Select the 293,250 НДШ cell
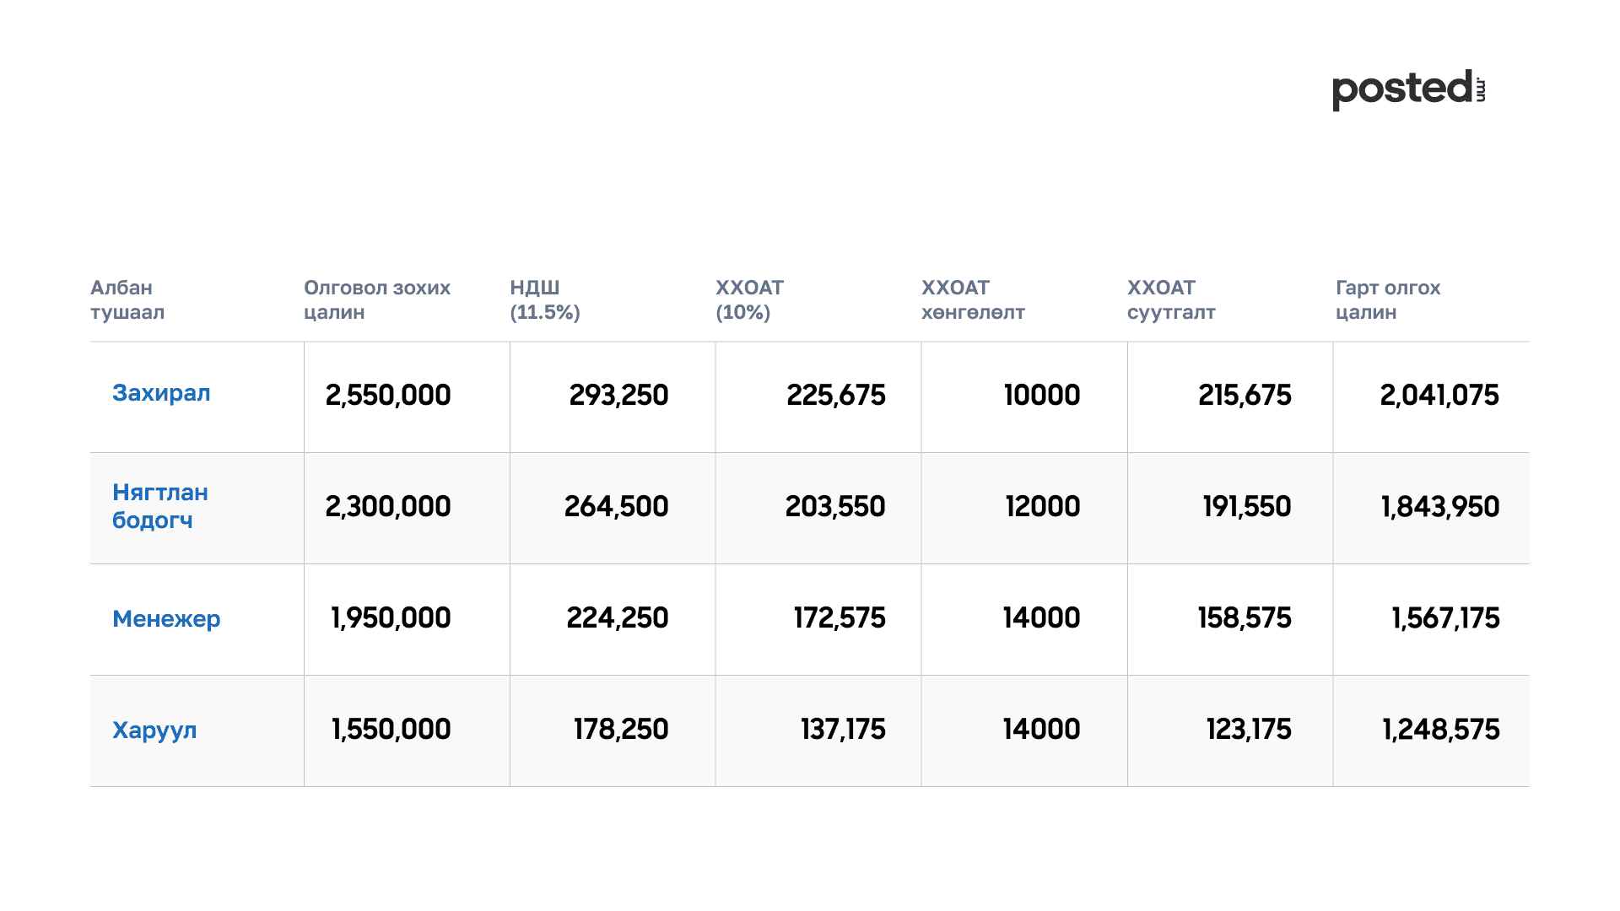 (618, 395)
